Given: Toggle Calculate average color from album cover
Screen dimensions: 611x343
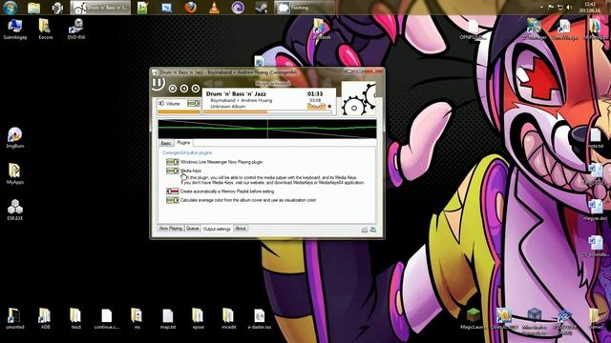Looking at the screenshot, I should (172, 200).
